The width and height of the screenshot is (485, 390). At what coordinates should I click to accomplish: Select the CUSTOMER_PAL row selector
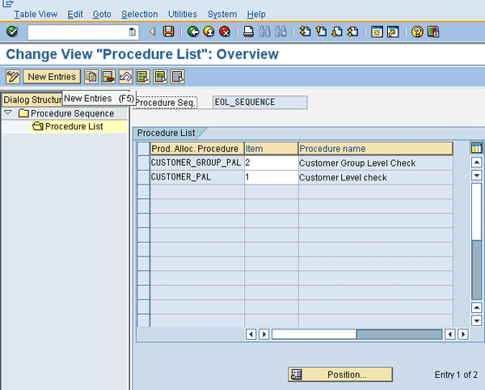pyautogui.click(x=144, y=177)
